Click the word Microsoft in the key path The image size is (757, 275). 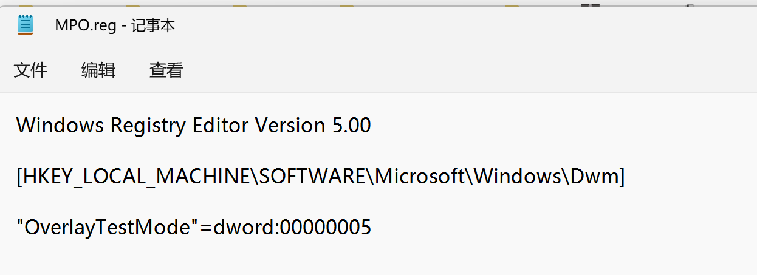coord(419,177)
